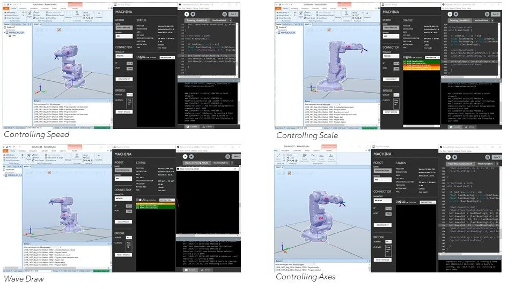Screen dimensions: 515x289
Task: Open the File menu in Controlling Speed RobotStudio
Action: coord(6,9)
